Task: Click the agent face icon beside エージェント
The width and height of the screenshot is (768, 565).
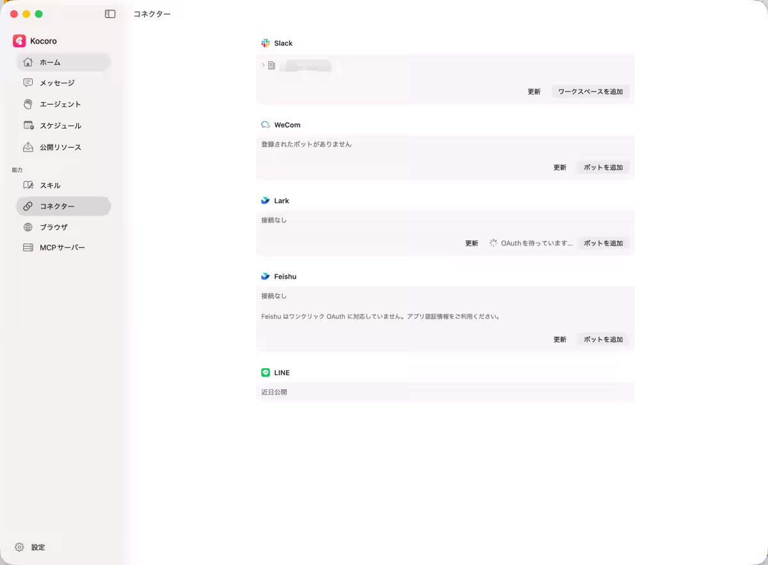Action: (x=28, y=104)
